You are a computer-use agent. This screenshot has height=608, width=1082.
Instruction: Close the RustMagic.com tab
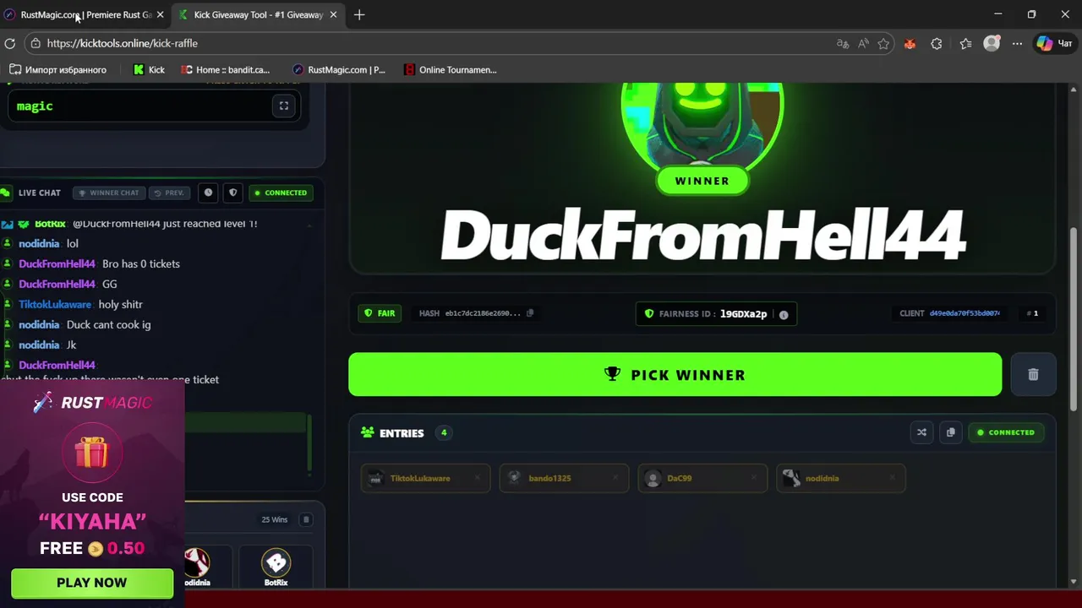(160, 14)
